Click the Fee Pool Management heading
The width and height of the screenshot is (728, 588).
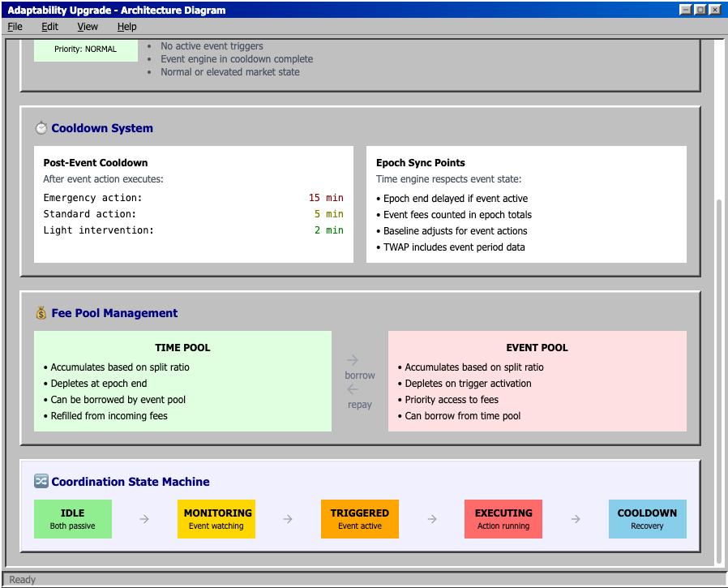114,313
